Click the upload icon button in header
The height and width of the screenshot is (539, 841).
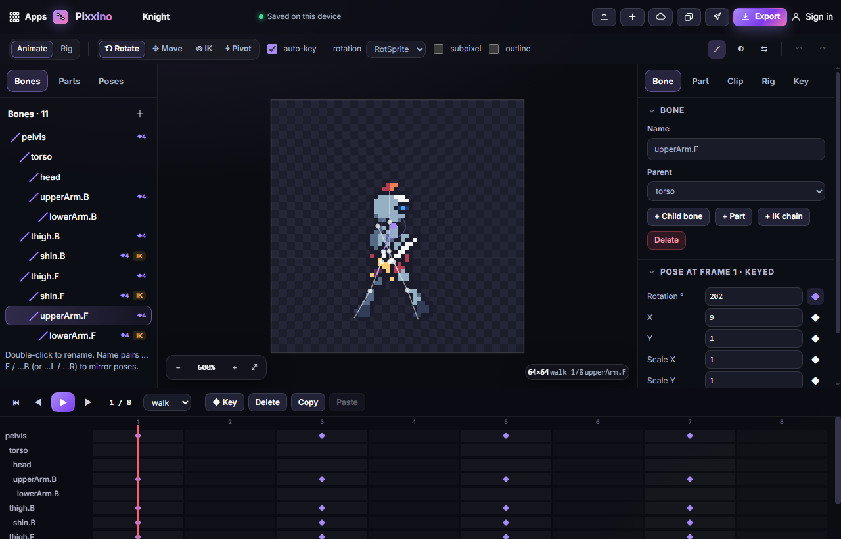tap(604, 17)
